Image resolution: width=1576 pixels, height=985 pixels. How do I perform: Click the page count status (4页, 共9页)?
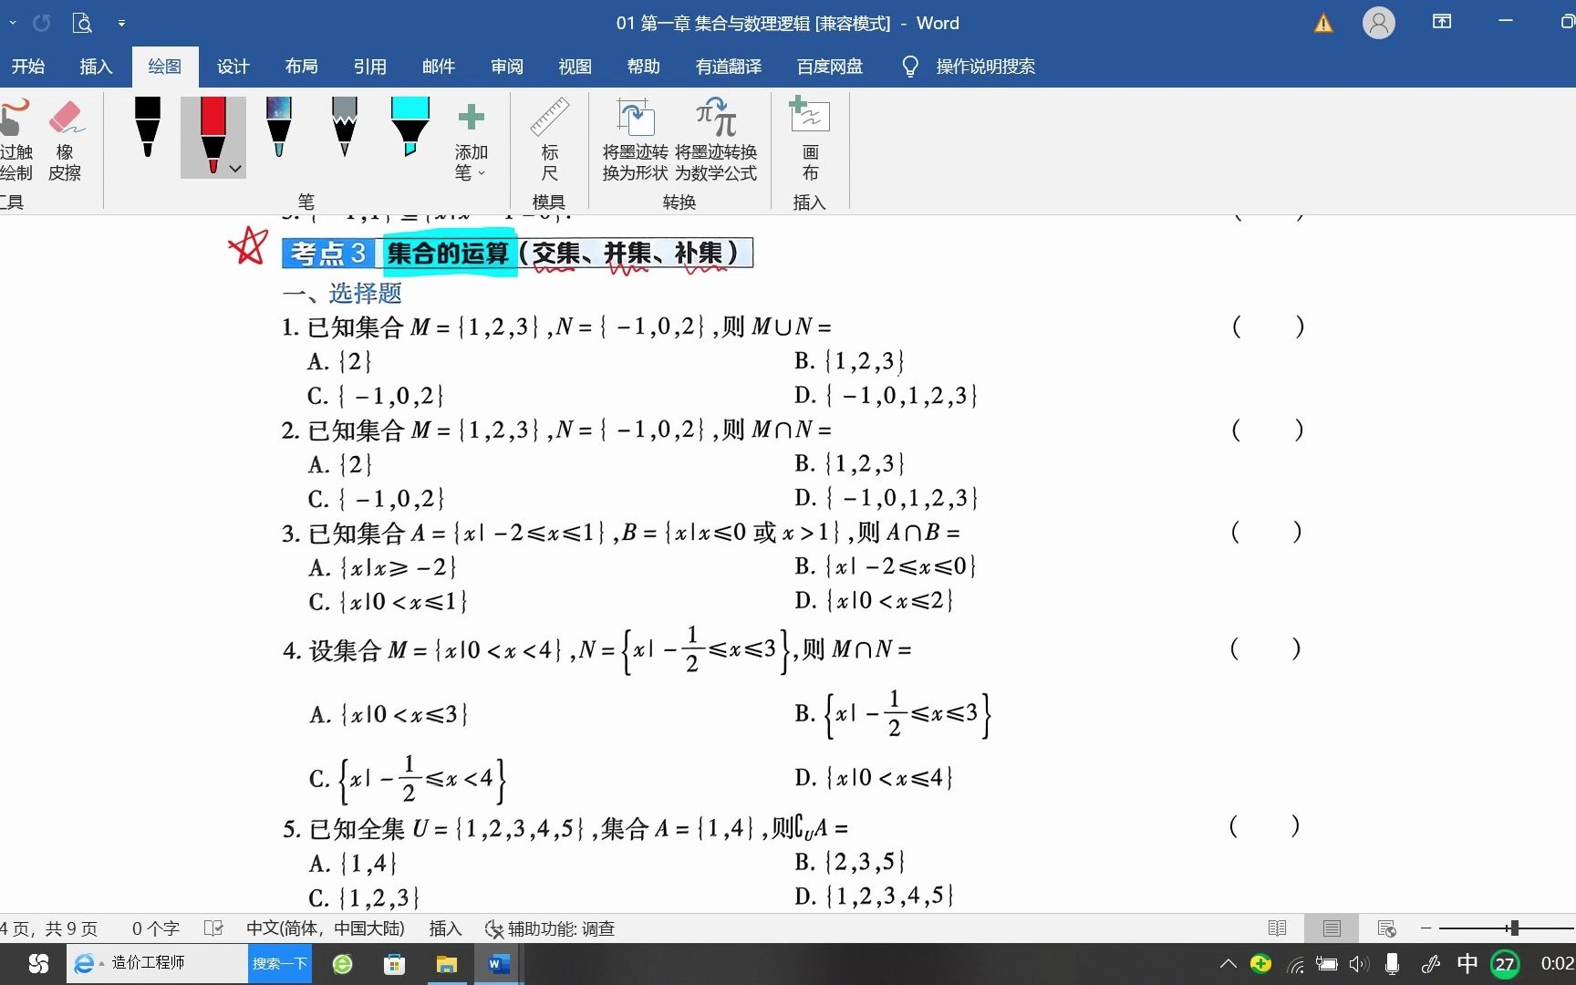48,928
